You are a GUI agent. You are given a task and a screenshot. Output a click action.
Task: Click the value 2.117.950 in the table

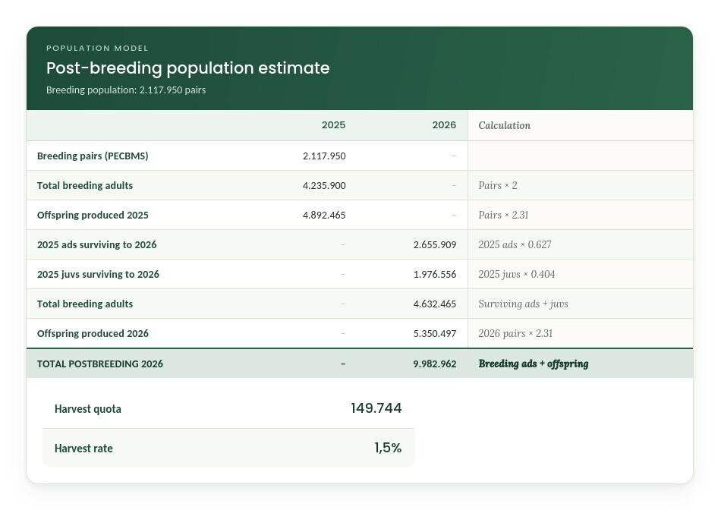tap(324, 156)
